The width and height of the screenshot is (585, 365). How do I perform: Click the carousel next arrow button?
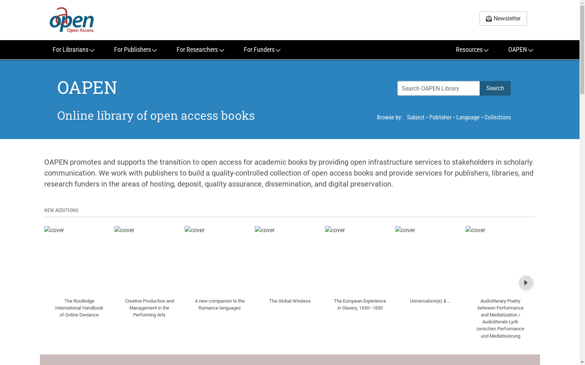(526, 283)
